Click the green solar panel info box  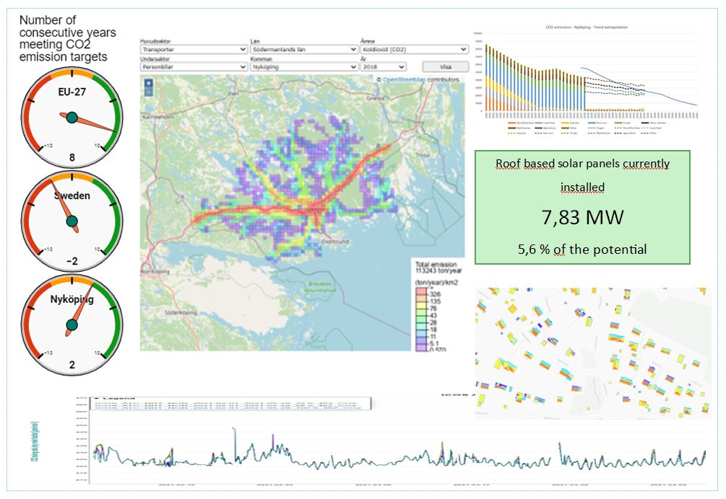[x=582, y=207]
